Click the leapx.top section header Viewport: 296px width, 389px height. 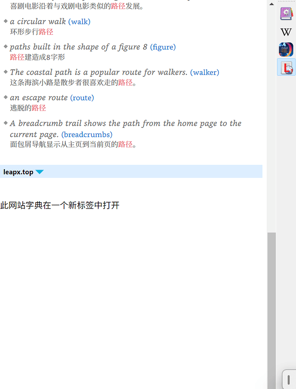(x=131, y=171)
